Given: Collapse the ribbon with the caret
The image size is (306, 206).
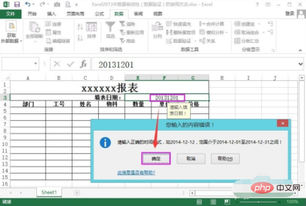Looking at the screenshot, I should 300,50.
